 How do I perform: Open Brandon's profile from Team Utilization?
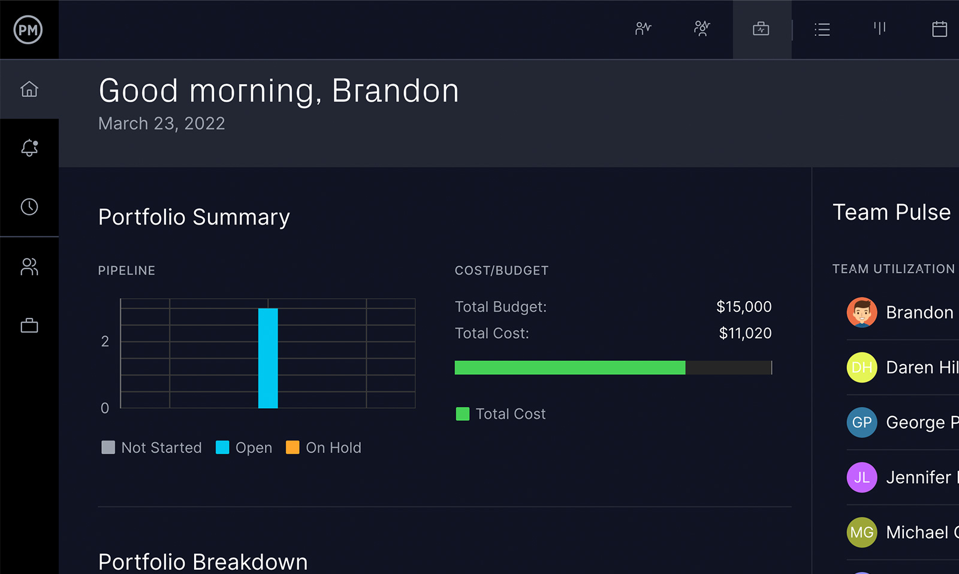coord(861,312)
